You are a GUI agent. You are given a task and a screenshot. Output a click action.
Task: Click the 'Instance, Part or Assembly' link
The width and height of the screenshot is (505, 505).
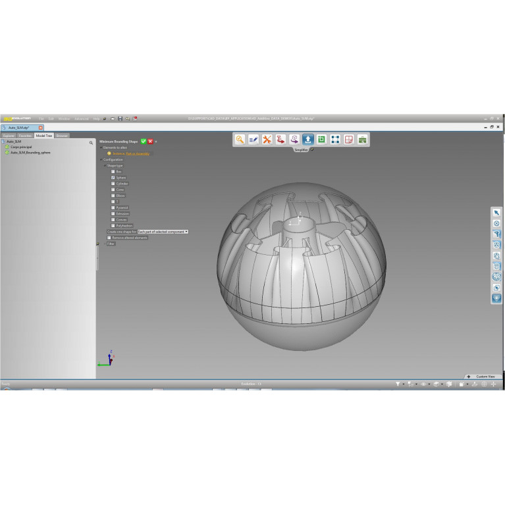pos(131,153)
